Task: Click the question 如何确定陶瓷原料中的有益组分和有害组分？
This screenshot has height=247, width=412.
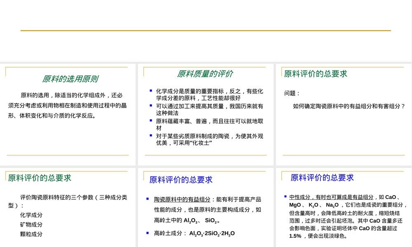Action: click(349, 106)
